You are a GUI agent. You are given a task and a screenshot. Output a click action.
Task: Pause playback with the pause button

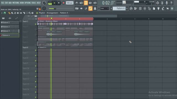click(54, 3)
